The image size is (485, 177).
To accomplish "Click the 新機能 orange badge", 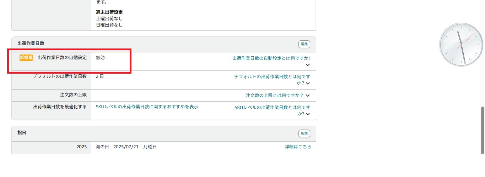I will (26, 58).
